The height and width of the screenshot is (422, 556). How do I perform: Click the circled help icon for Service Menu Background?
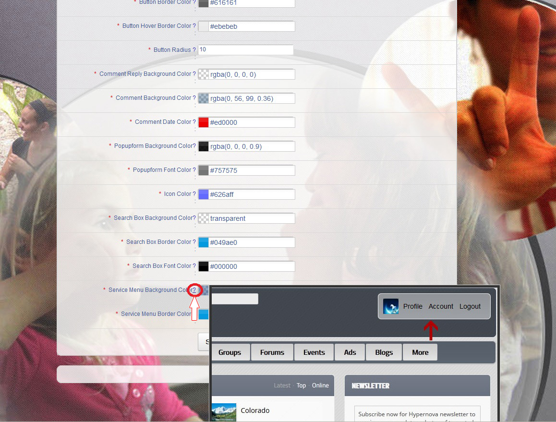pos(194,290)
